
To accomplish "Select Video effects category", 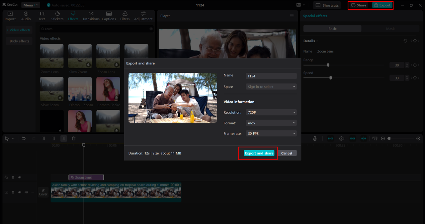I will 19,30.
